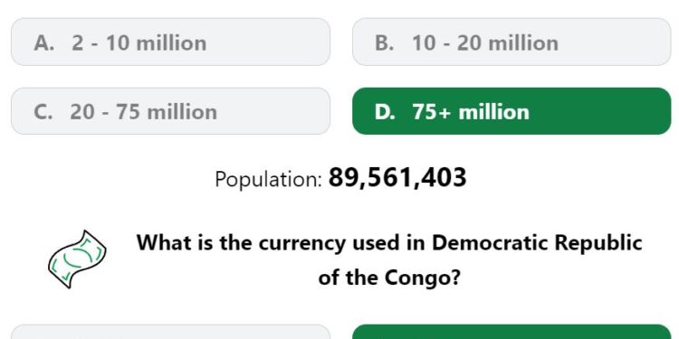Click the letter "B." option label
Screen dimensions: 679x339
(385, 42)
